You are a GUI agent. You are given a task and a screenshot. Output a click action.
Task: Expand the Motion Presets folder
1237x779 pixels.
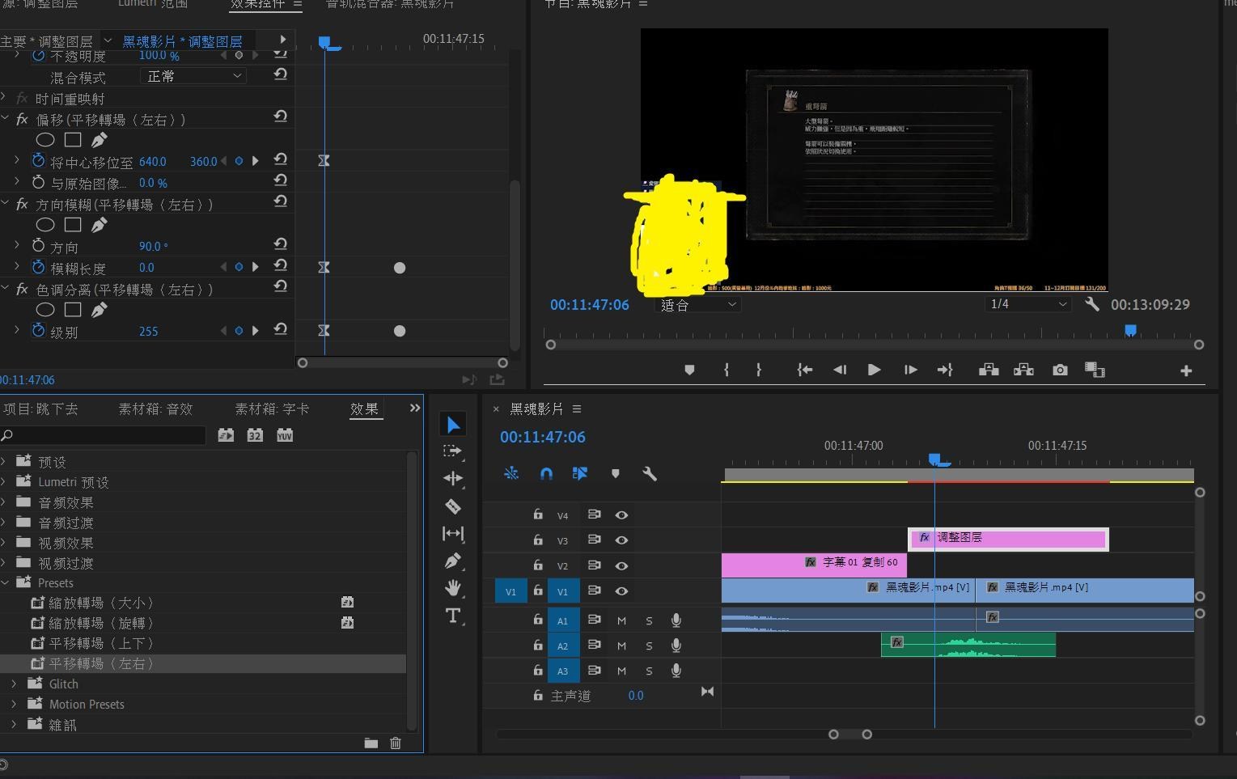point(14,704)
